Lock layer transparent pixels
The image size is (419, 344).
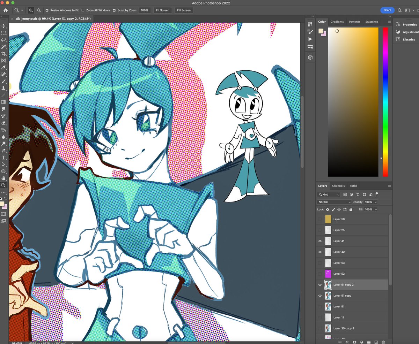328,209
